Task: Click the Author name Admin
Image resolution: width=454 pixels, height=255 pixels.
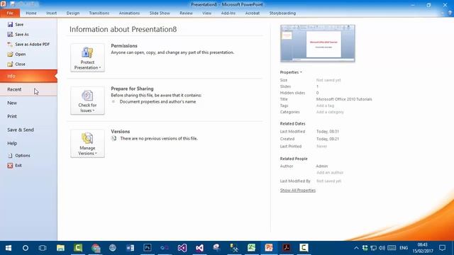Action: (321, 166)
